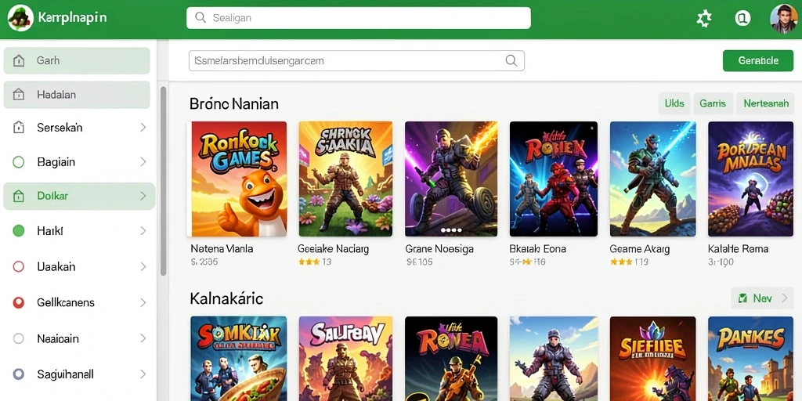The image size is (802, 401).
Task: Select the filled green circle beside Haikl
Action: pyautogui.click(x=19, y=231)
